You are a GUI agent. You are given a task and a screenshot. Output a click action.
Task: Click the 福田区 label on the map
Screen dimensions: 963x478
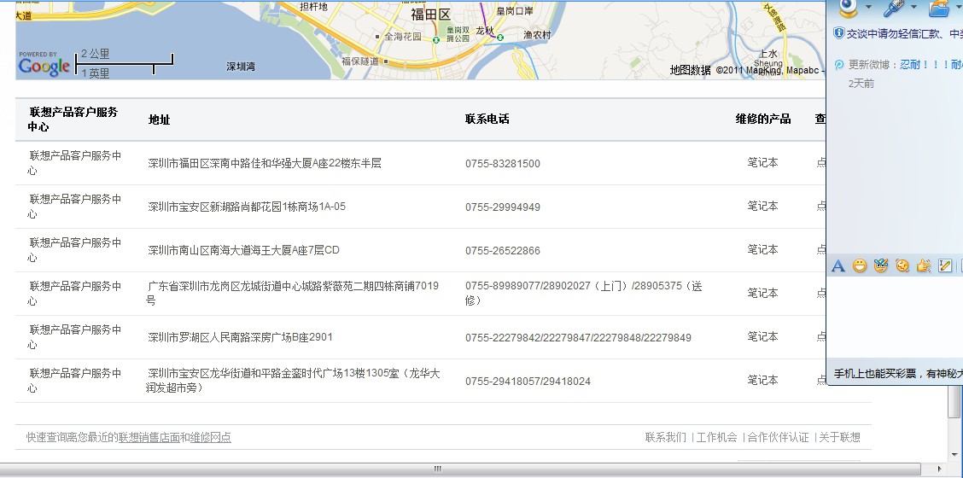pyautogui.click(x=430, y=15)
